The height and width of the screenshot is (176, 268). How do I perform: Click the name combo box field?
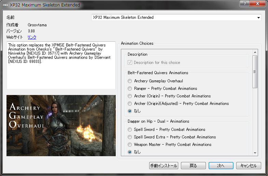pos(177,17)
